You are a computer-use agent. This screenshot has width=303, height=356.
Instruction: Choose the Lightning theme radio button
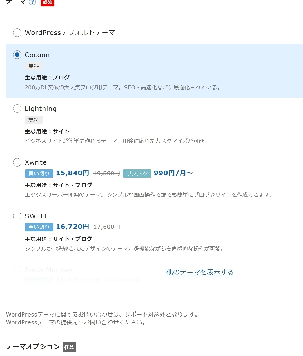click(17, 109)
